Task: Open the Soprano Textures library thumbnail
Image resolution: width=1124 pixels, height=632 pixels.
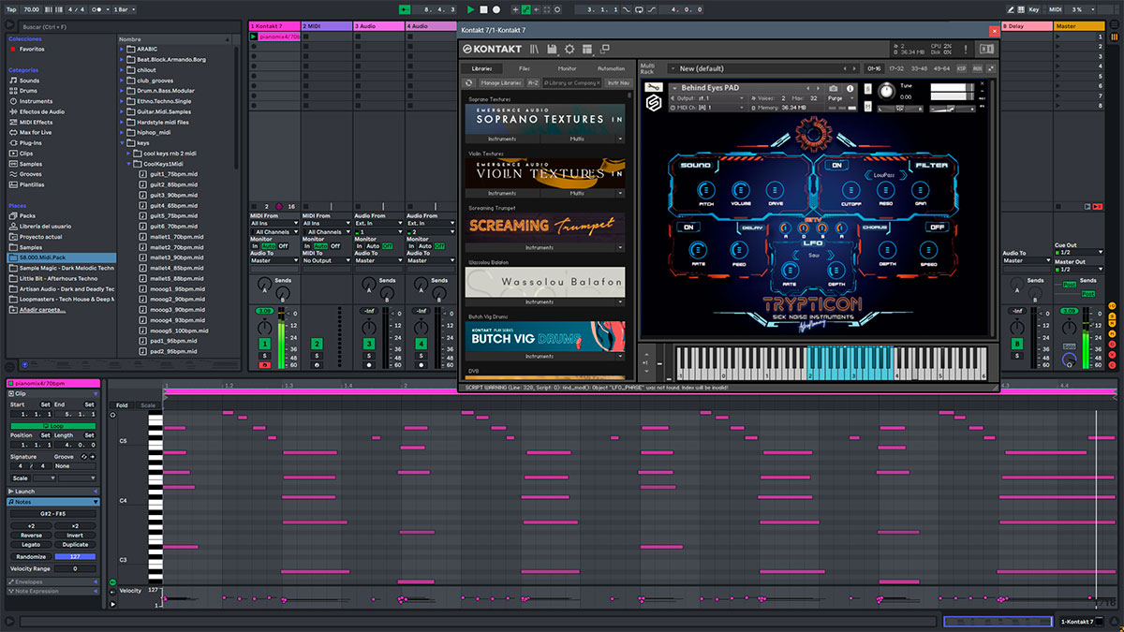Action: click(x=545, y=119)
